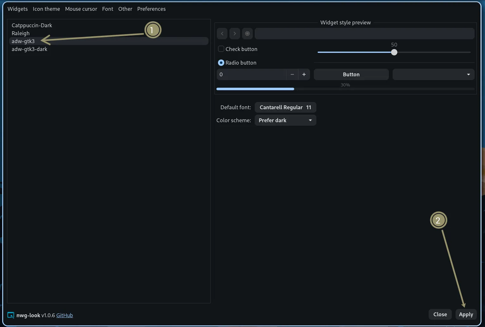Select the Radio button option
Image resolution: width=485 pixels, height=327 pixels.
(x=221, y=63)
